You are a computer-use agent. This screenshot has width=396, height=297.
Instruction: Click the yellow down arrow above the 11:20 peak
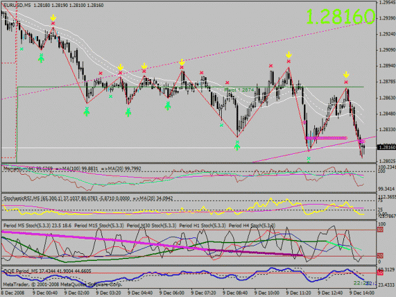coord(289,54)
